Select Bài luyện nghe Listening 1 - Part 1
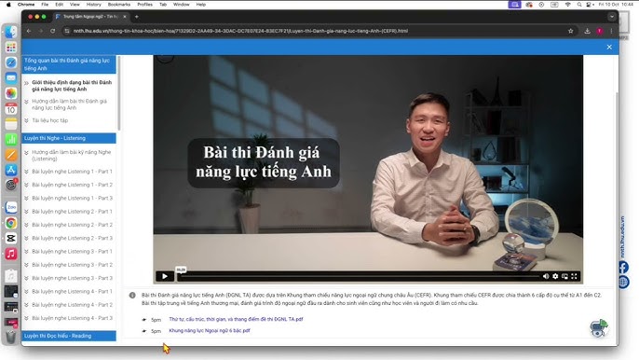The image size is (639, 360). point(72,172)
